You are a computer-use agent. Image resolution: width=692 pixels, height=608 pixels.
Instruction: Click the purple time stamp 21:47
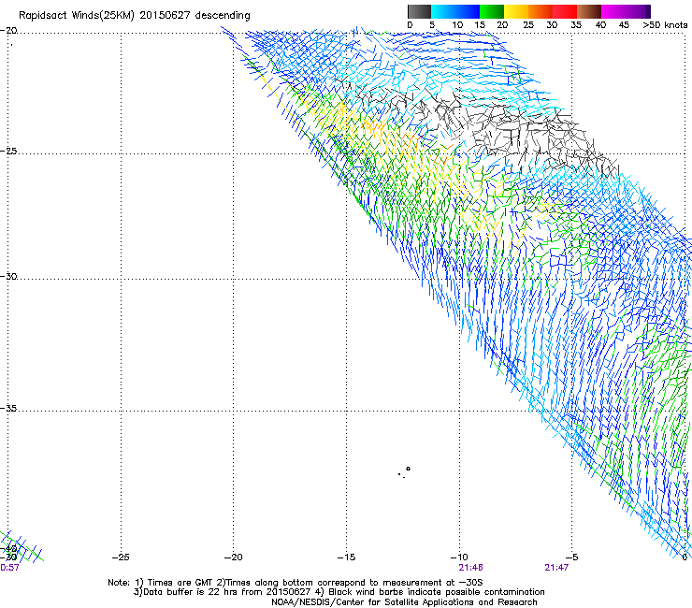(x=556, y=568)
